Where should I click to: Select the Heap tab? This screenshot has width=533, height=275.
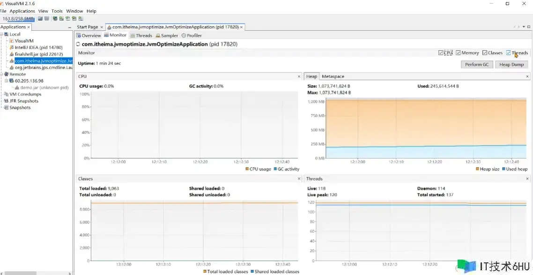[311, 77]
